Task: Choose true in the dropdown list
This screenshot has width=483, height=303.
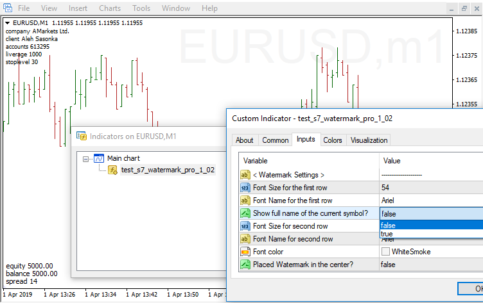Action: click(x=431, y=234)
